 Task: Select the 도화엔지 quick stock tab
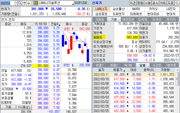coord(119,14)
